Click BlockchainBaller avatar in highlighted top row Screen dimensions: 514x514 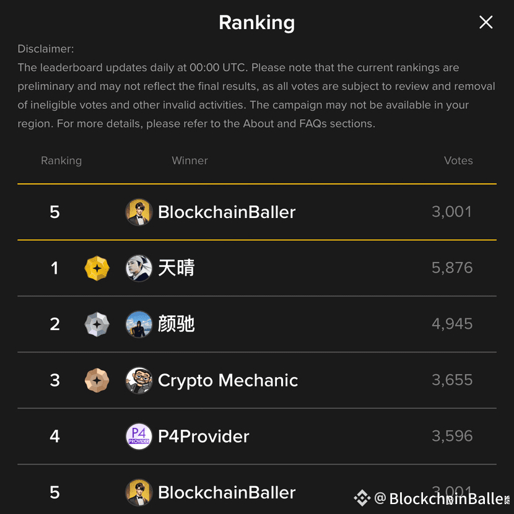point(139,212)
